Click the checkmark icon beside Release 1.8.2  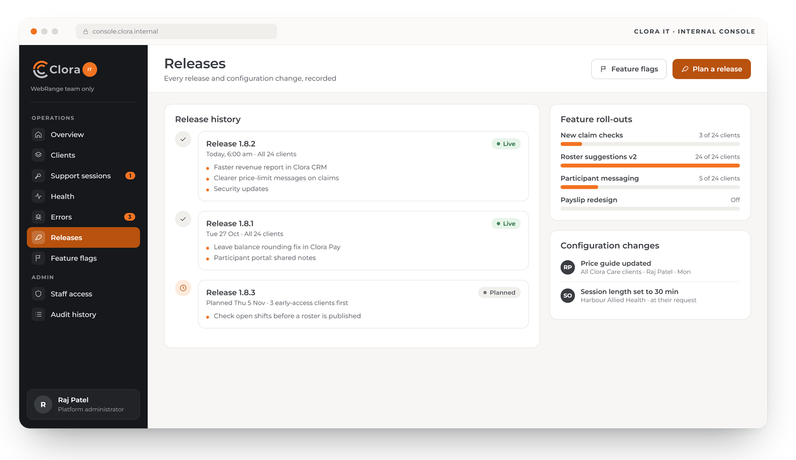pos(183,139)
